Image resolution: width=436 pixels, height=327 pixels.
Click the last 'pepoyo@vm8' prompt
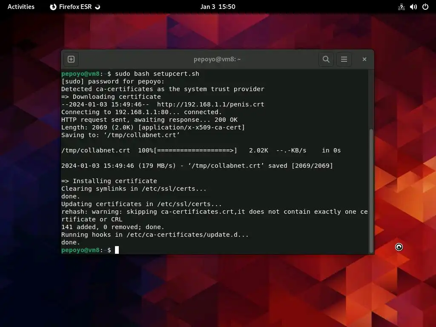80,250
